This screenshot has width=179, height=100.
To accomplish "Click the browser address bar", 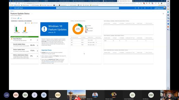I will pyautogui.click(x=80, y=3).
